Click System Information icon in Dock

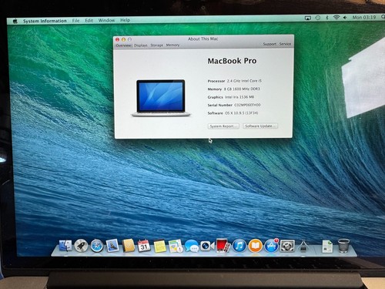point(303,246)
